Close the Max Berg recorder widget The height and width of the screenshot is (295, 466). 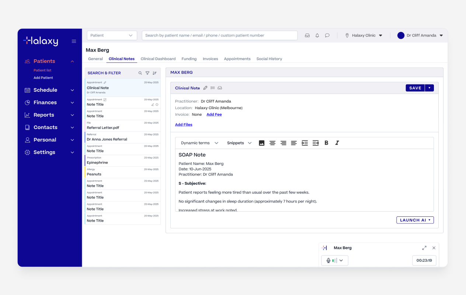tap(434, 248)
